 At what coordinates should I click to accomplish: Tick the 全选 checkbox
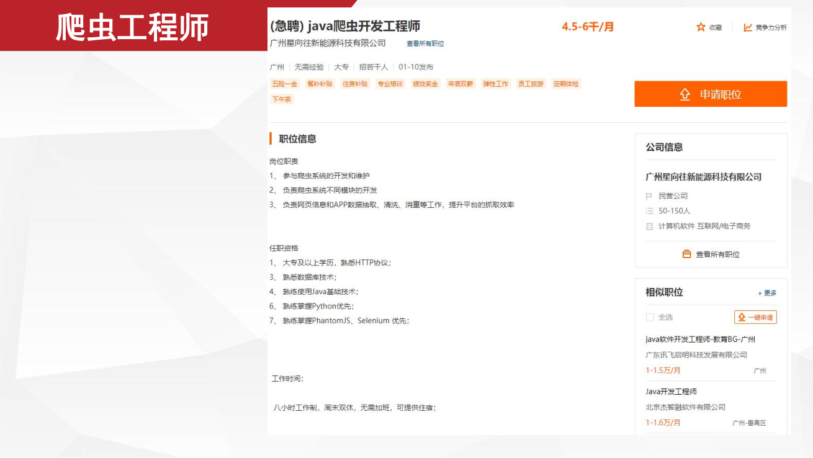650,317
